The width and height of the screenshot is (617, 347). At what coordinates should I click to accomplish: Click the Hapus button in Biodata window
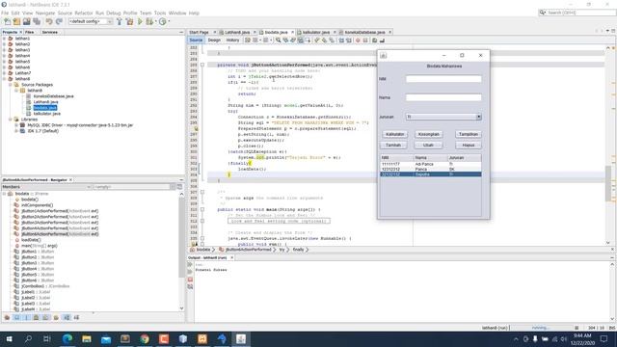tap(469, 146)
